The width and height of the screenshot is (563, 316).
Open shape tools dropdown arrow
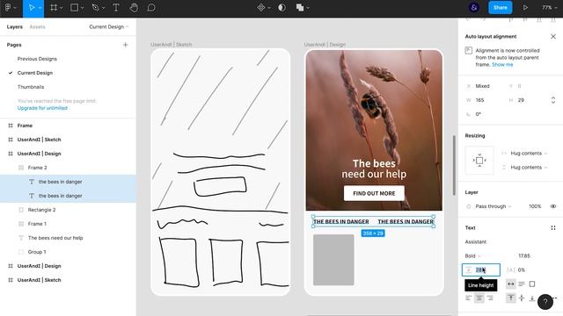point(82,8)
